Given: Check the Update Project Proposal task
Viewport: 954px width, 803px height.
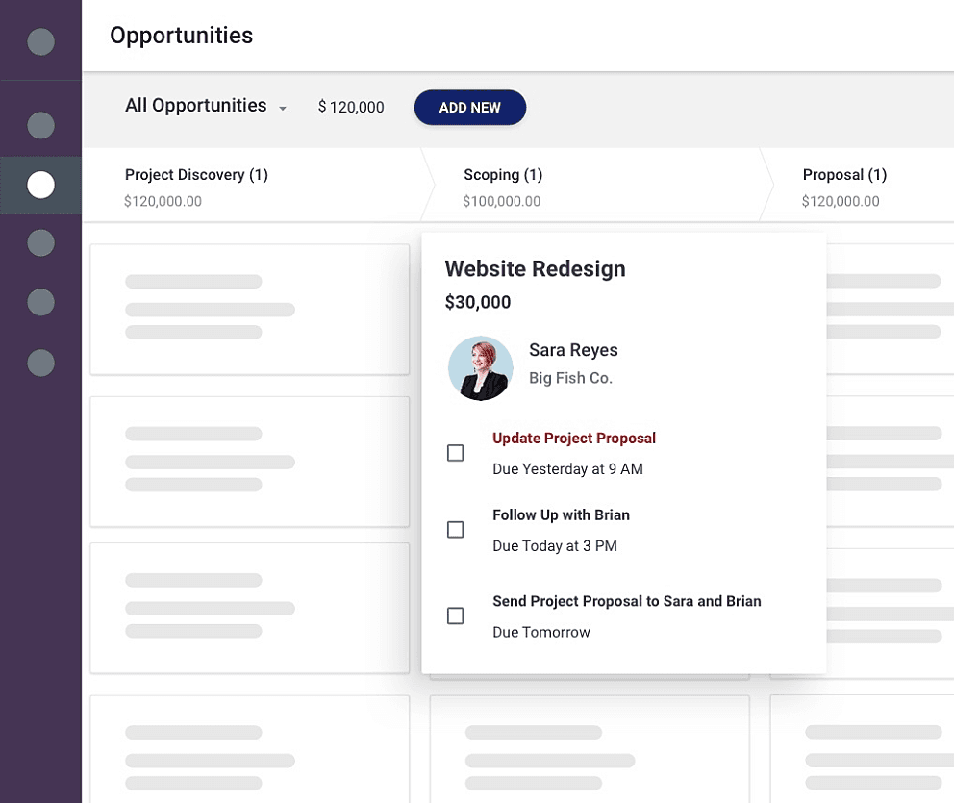Looking at the screenshot, I should (x=455, y=453).
